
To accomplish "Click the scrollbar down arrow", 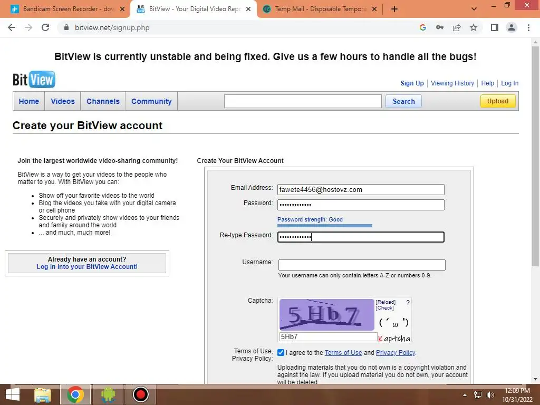I will point(535,380).
